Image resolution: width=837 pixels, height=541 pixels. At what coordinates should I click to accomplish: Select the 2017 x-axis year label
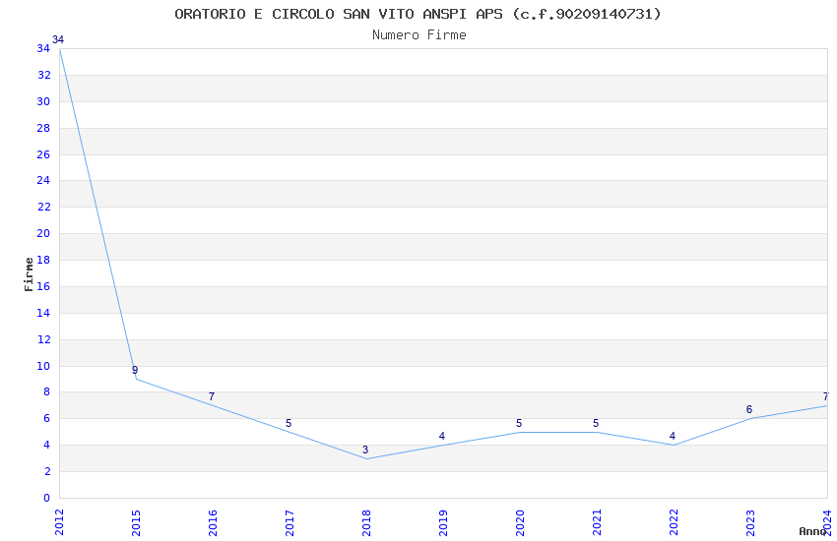[290, 522]
